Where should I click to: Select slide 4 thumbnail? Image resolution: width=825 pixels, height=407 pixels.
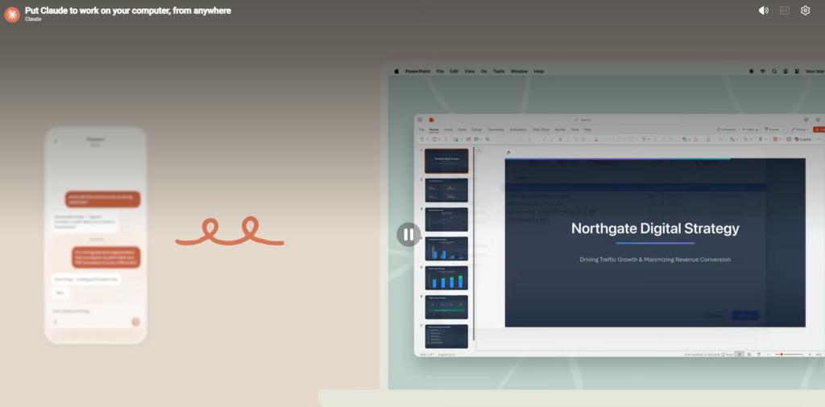(446, 249)
